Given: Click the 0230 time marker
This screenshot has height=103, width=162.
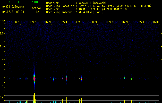Looking at the screenshot, I should point(156,22).
